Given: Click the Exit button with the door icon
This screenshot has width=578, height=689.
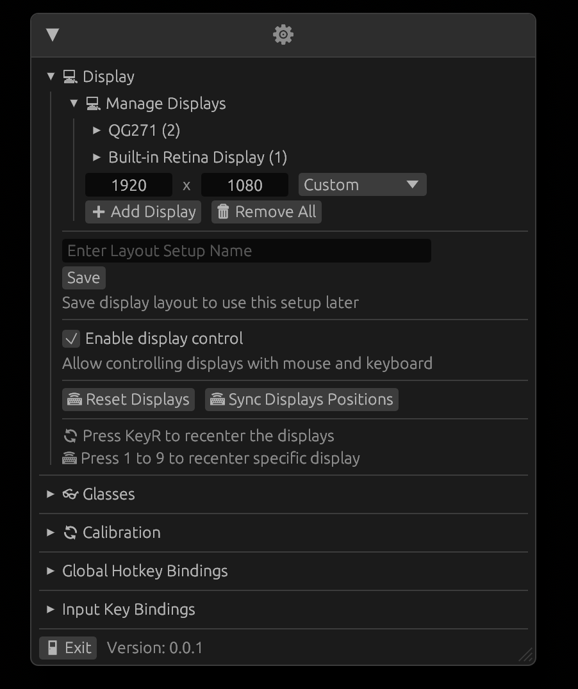Looking at the screenshot, I should (x=69, y=648).
